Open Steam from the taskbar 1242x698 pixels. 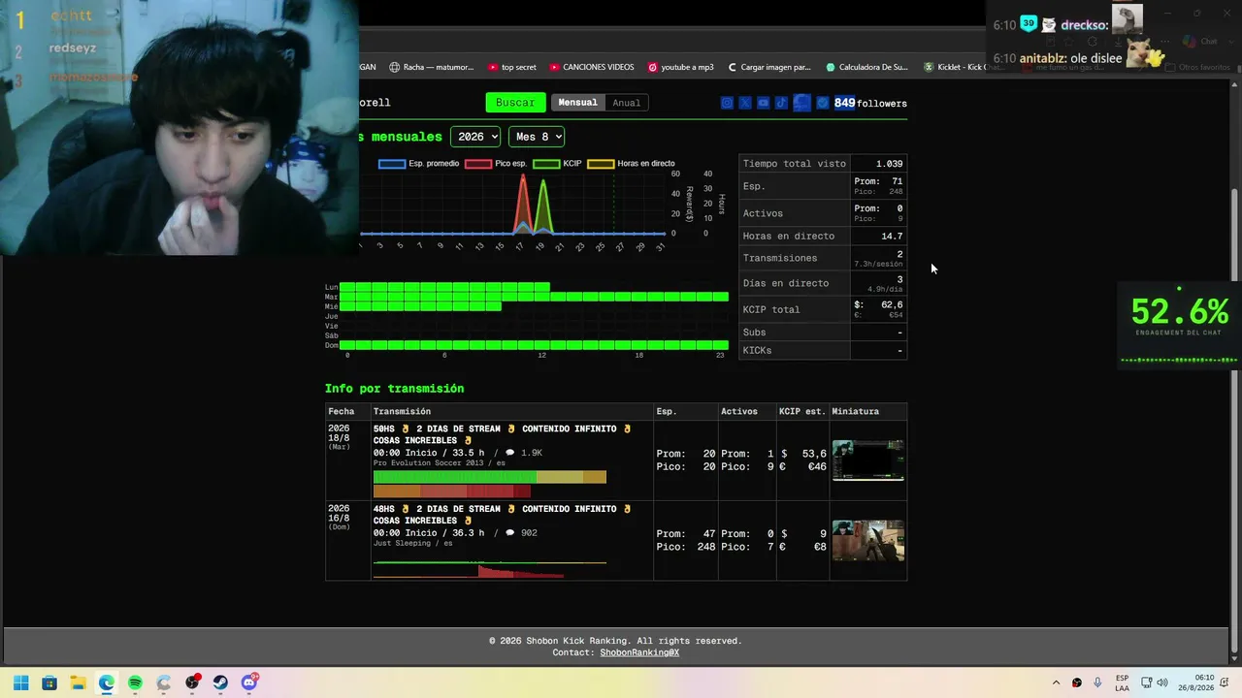[x=220, y=682]
